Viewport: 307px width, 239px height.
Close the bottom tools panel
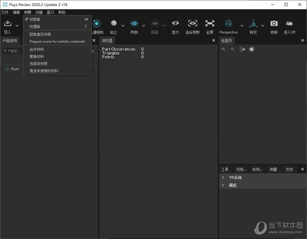point(302,169)
